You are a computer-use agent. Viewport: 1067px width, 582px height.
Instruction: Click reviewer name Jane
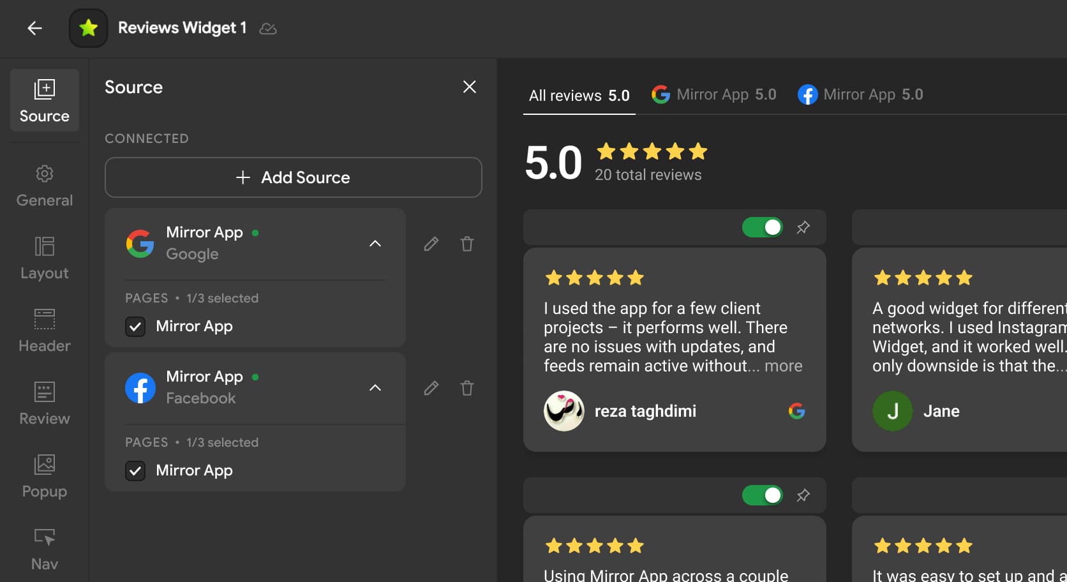point(941,411)
